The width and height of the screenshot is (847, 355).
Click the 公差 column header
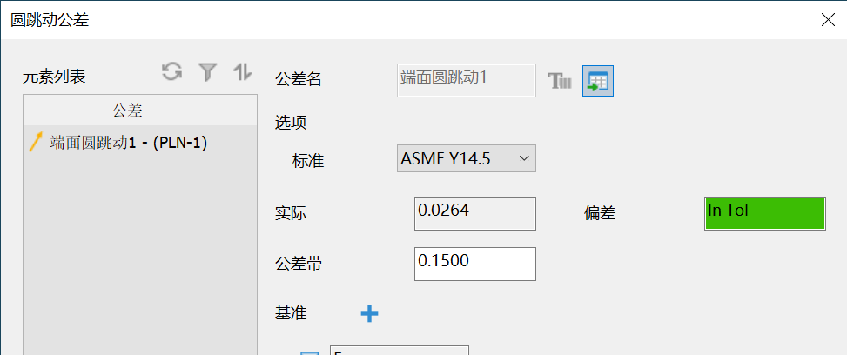(128, 111)
